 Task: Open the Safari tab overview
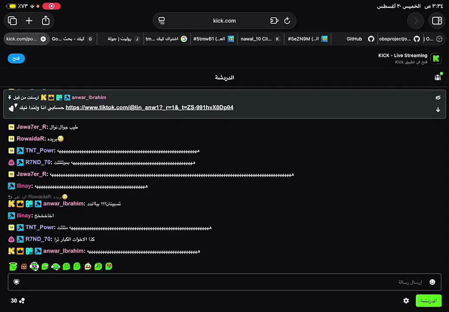point(12,21)
